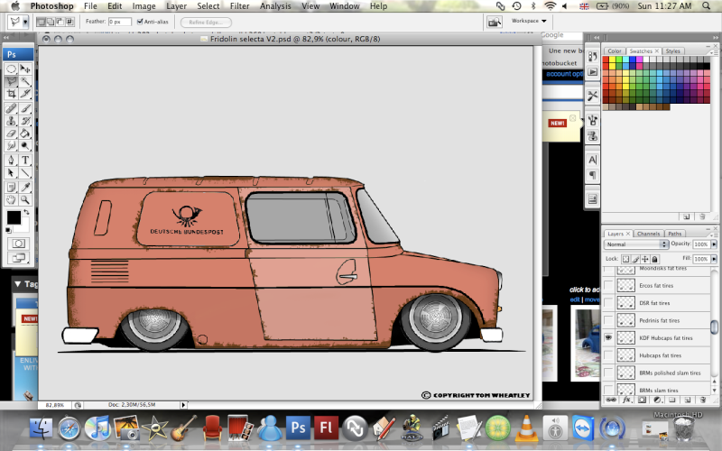Select the History Brush tool

coord(25,121)
